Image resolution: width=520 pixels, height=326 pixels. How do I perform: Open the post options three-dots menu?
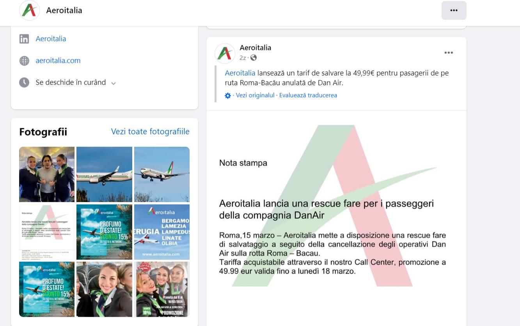point(449,53)
